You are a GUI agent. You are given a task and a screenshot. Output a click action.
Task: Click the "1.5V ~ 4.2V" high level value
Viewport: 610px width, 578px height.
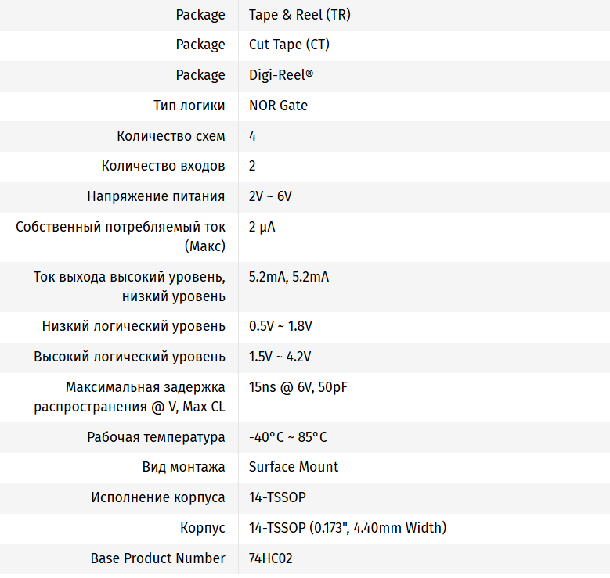280,357
